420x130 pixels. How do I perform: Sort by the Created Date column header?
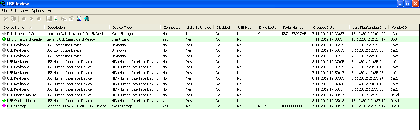[x=329, y=28]
